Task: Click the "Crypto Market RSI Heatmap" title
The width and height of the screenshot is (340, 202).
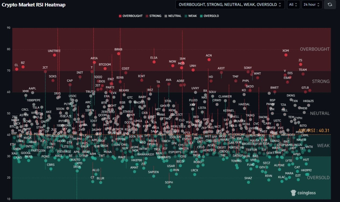Action: tap(34, 5)
